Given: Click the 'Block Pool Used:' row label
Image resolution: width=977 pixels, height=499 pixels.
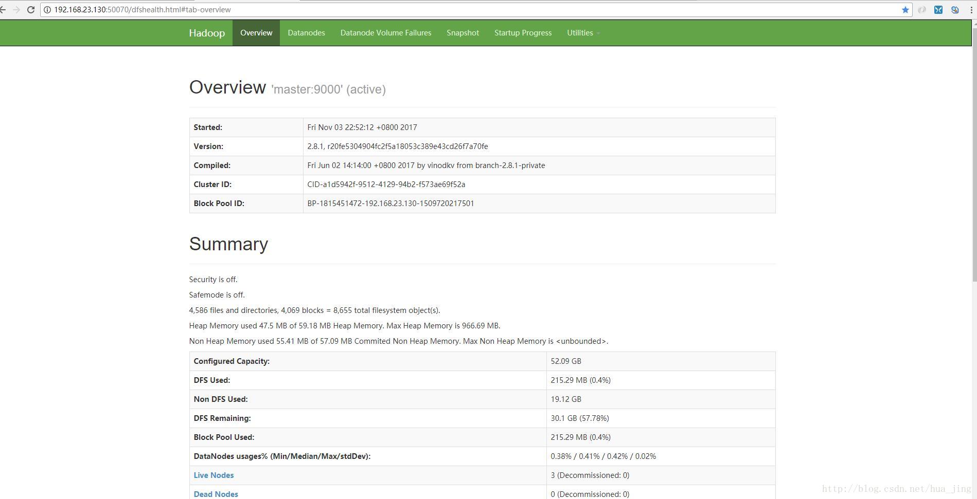Looking at the screenshot, I should 224,437.
